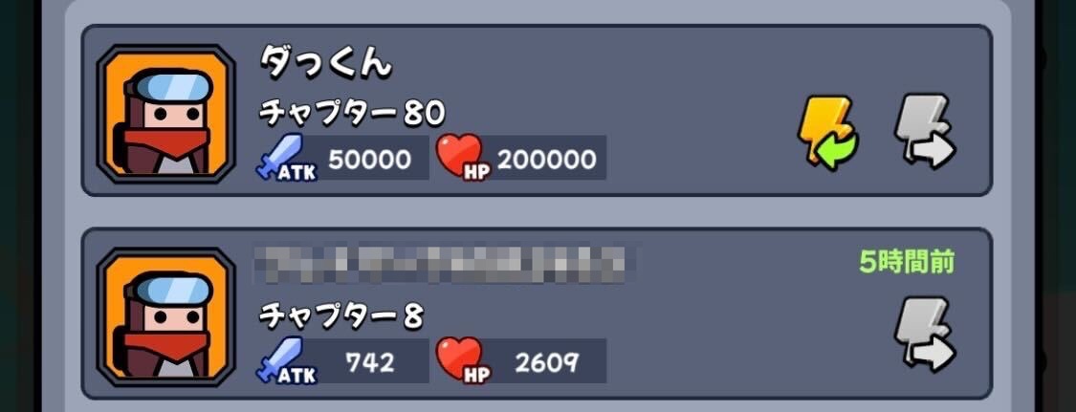Click the チャプター80 label
The image size is (1076, 412).
[x=352, y=113]
